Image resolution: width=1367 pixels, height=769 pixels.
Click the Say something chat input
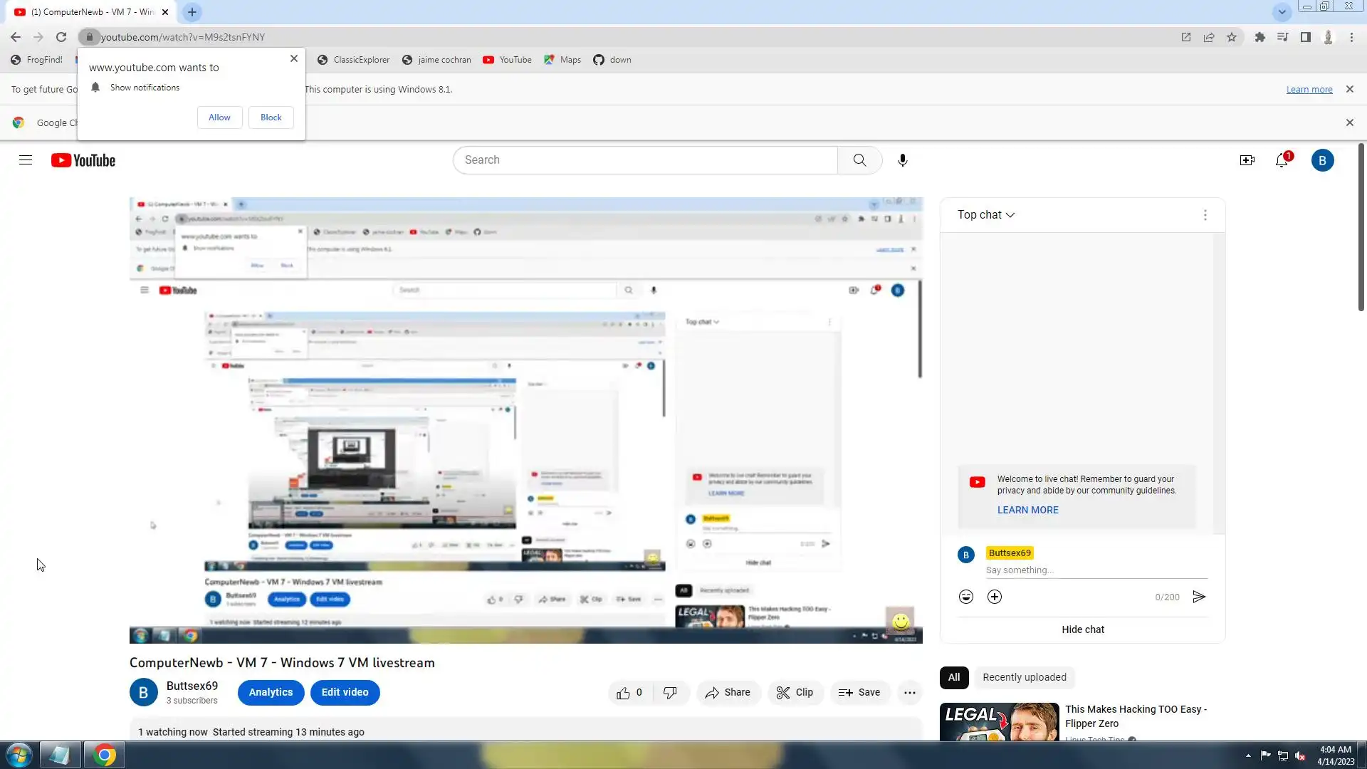1095,570
